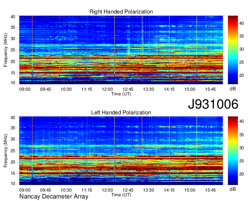Image resolution: width=248 pixels, height=201 pixels.
Task: Click '12:00' time tick under Right Handed plot
Action: (x=107, y=89)
